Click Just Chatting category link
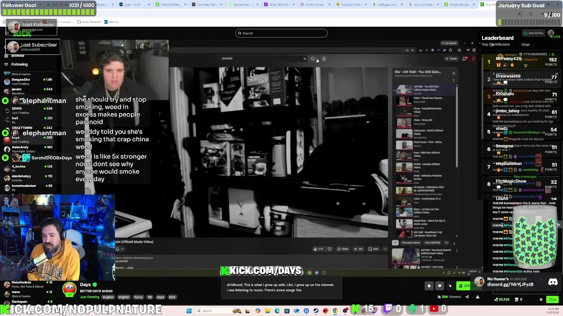Viewport: 563px width, 316px height. (89, 297)
